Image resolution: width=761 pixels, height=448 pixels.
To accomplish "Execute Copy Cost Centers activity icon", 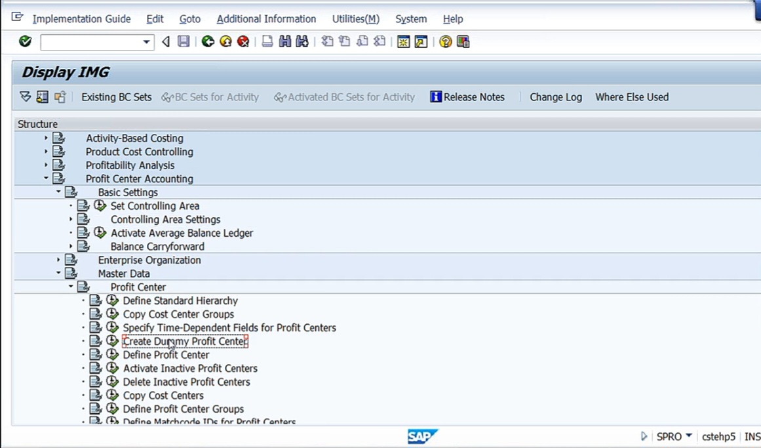I will click(112, 395).
